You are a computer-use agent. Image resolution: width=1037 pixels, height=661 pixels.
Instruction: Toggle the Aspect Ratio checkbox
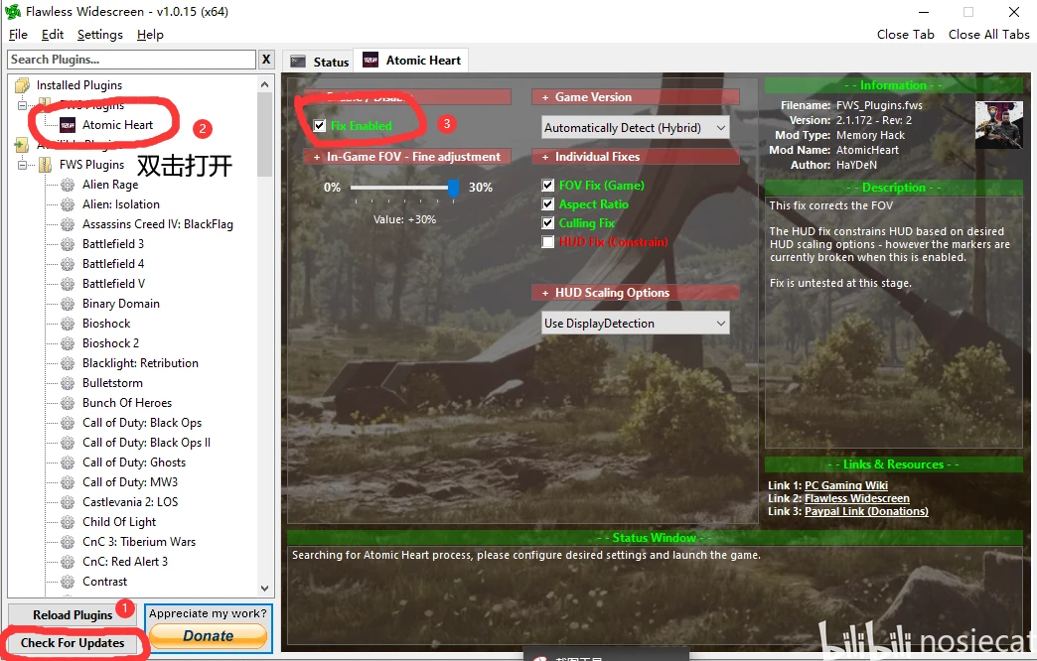[547, 204]
